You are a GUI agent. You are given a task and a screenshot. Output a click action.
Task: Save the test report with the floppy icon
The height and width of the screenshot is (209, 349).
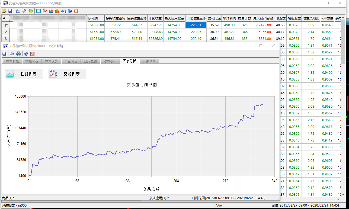[x=5, y=54]
